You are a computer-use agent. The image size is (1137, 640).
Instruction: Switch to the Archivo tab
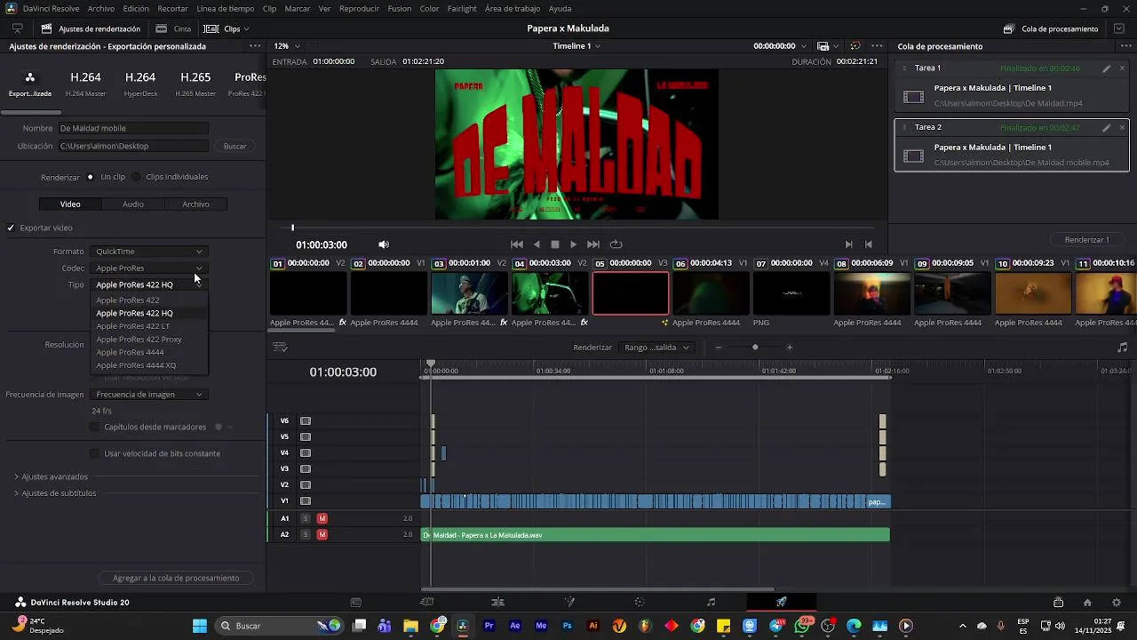click(x=195, y=204)
